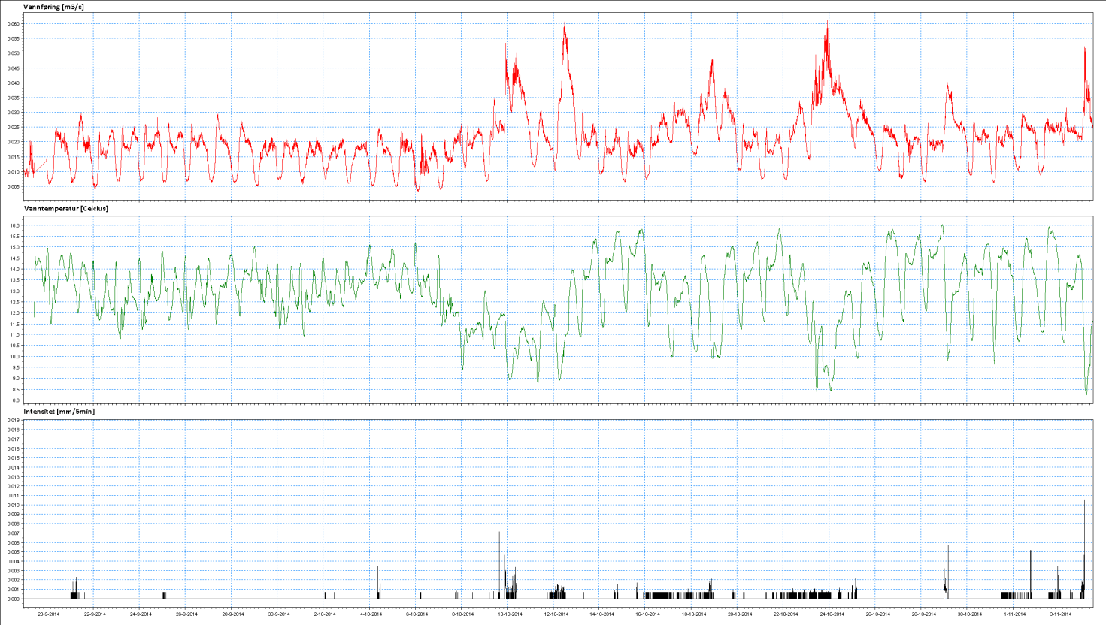The height and width of the screenshot is (625, 1106).
Task: Click the 16.0 value on Vanntemperatur axis
Action: (15, 226)
